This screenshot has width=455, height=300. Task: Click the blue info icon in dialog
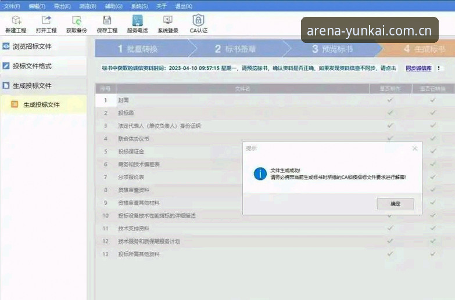(x=260, y=174)
